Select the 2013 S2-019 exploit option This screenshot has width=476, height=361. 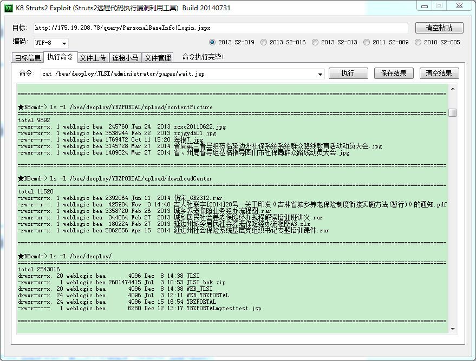pos(232,42)
